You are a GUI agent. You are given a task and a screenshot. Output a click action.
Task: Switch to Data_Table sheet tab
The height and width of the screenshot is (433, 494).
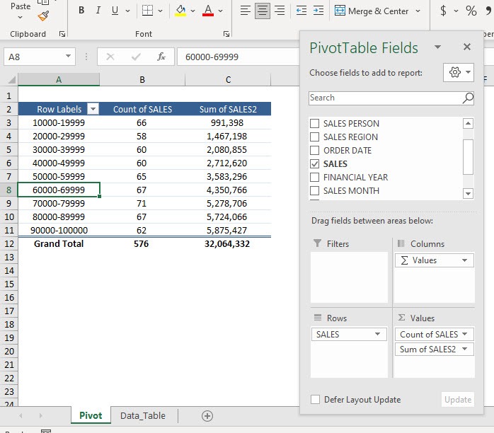[x=143, y=416]
